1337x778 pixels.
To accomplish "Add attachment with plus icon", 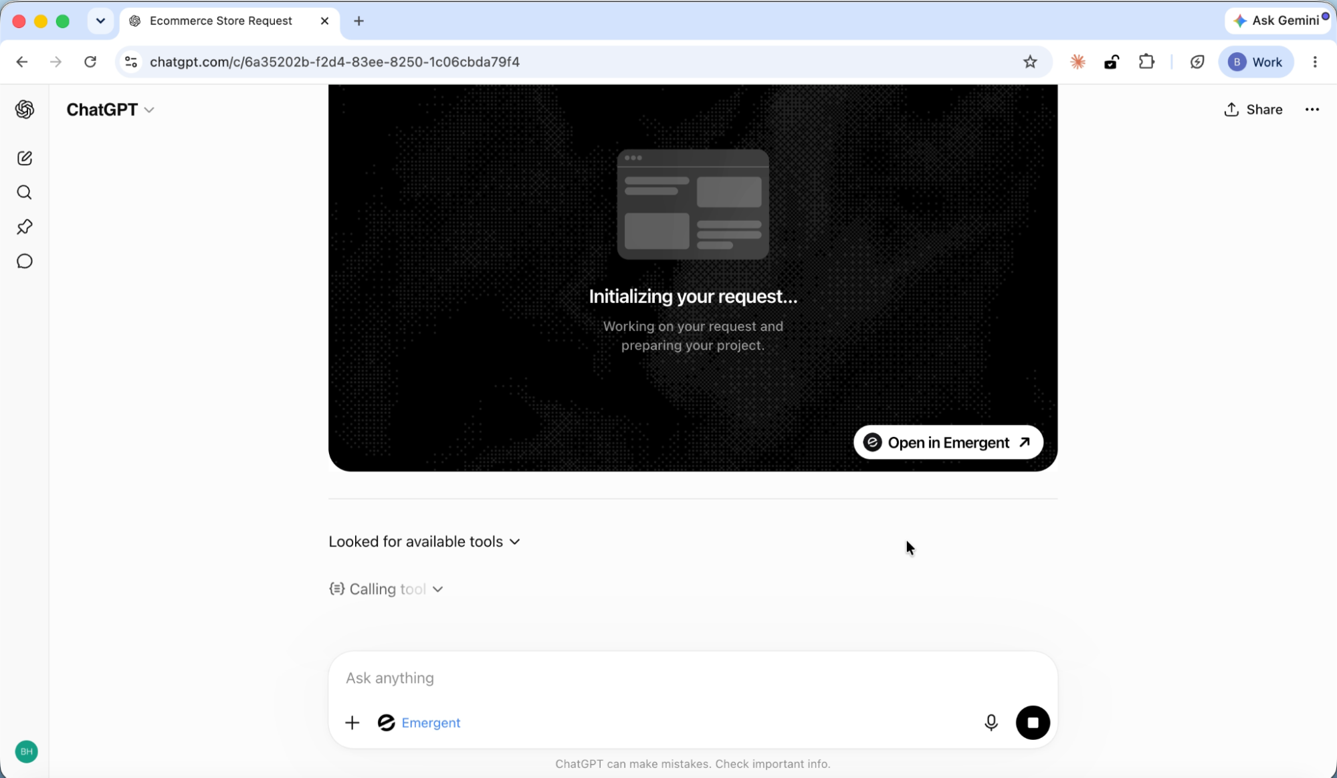I will [352, 722].
